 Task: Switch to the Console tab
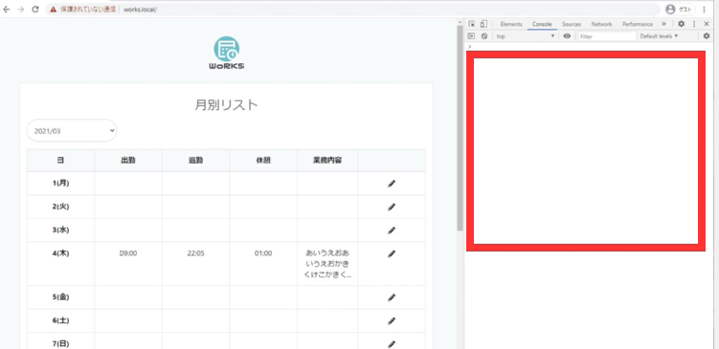[x=542, y=24]
